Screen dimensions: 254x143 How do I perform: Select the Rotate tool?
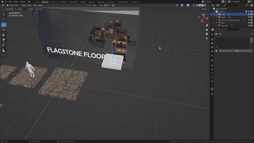tap(4, 30)
